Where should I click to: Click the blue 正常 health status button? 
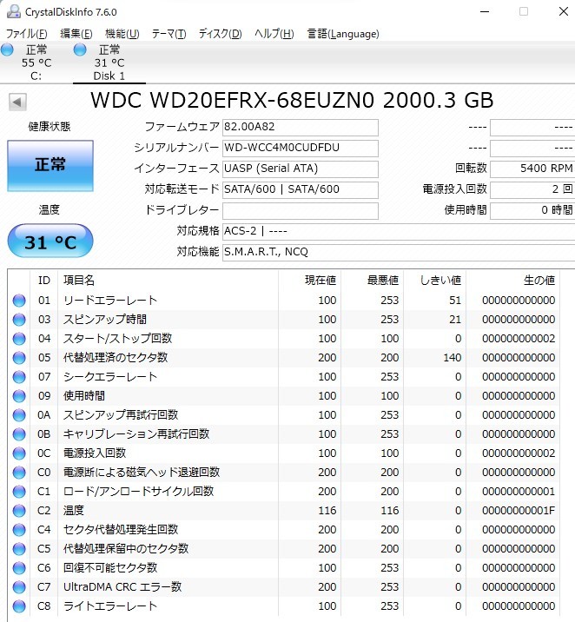[x=50, y=165]
